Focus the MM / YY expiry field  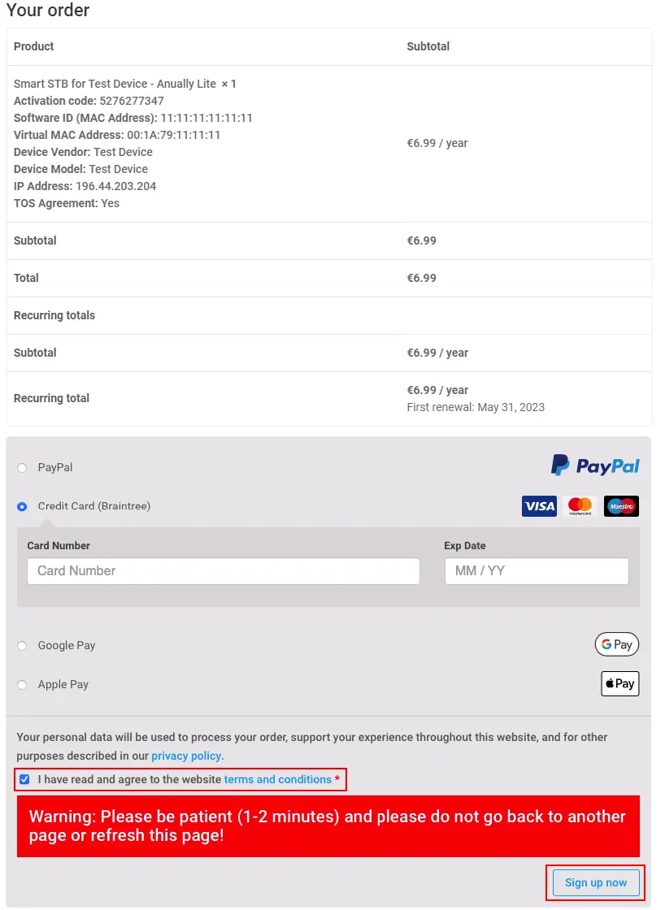click(537, 571)
